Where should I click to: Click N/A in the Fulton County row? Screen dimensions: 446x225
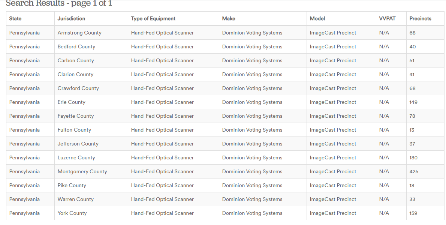pos(384,130)
